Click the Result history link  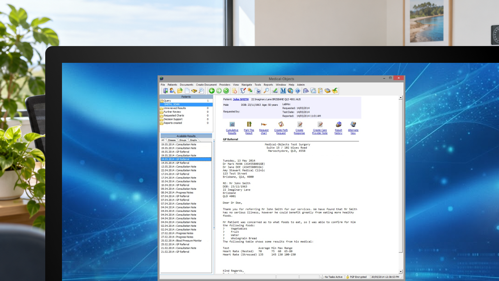[338, 132]
